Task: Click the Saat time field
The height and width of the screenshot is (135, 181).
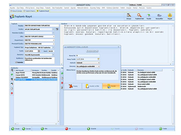Action: pyautogui.click(x=51, y=51)
